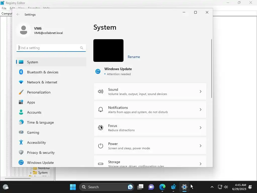Click the Registry Editor horizontal scrollbar
This screenshot has width=257, height=193.
[x=18, y=178]
